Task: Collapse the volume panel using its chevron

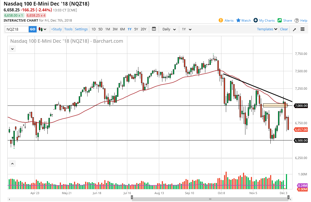Action: coord(12,163)
